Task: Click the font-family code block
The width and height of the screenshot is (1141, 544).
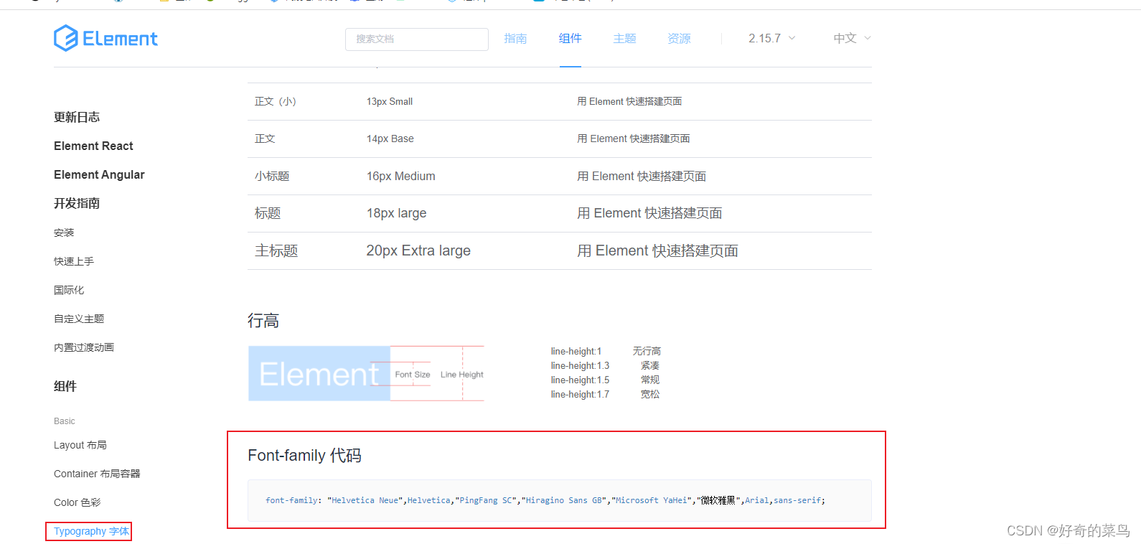Action: (560, 500)
